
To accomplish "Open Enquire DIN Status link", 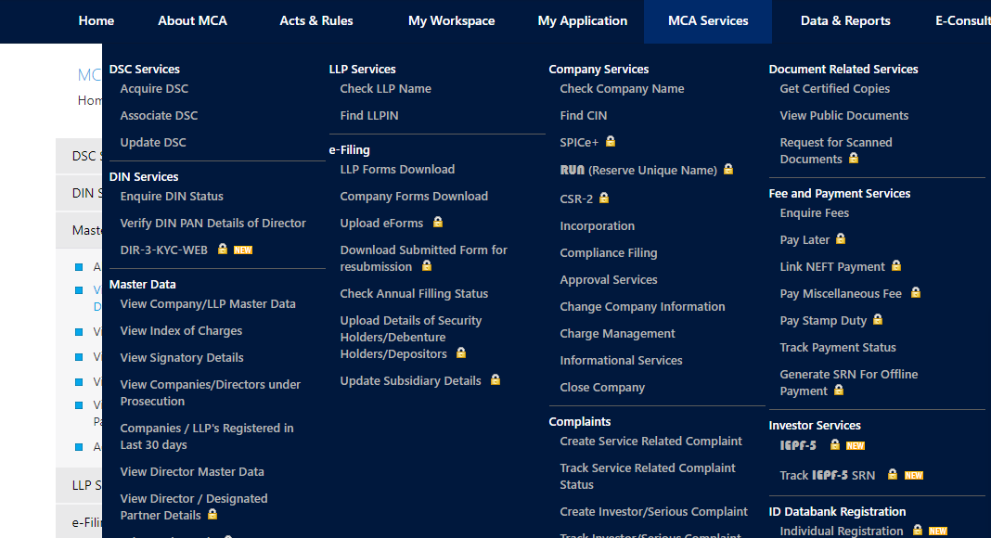I will point(172,196).
